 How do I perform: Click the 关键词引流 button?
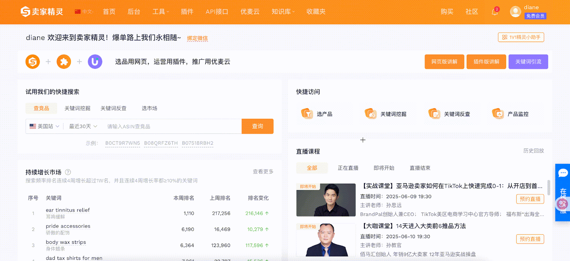tap(528, 62)
